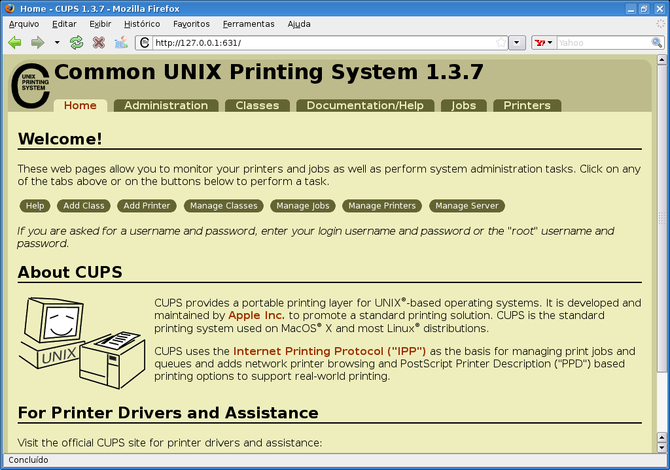Click the Concluído status bar text

28,460
